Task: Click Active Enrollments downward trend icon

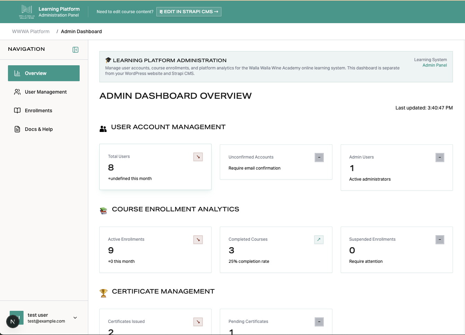Action: tap(198, 240)
